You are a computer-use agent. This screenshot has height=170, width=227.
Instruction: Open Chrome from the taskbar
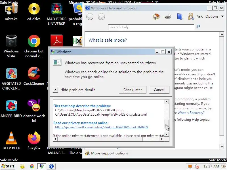(x=32, y=166)
